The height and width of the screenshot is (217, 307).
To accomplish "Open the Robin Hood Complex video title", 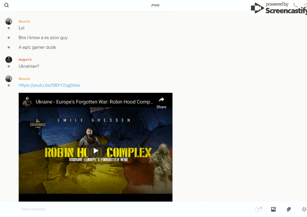I will [x=94, y=102].
